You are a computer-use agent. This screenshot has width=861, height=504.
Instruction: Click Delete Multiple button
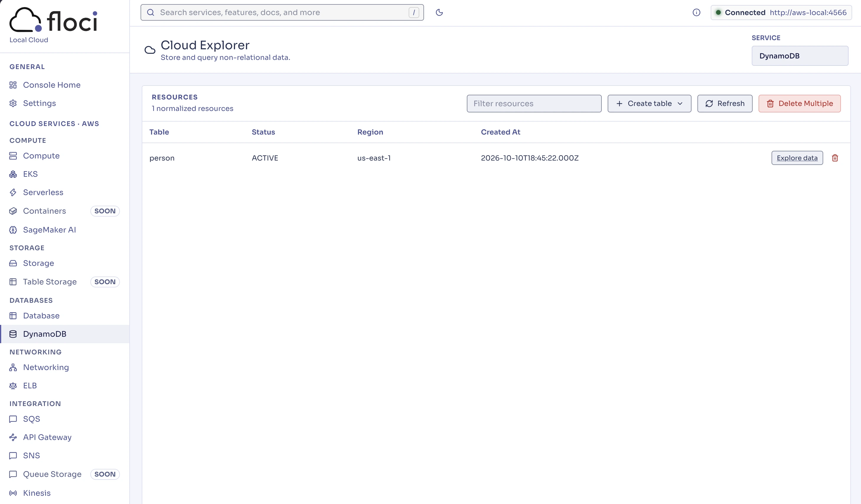click(x=800, y=104)
